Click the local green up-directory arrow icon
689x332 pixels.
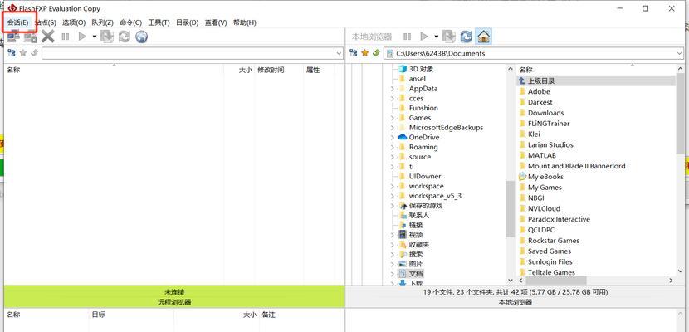coord(376,53)
